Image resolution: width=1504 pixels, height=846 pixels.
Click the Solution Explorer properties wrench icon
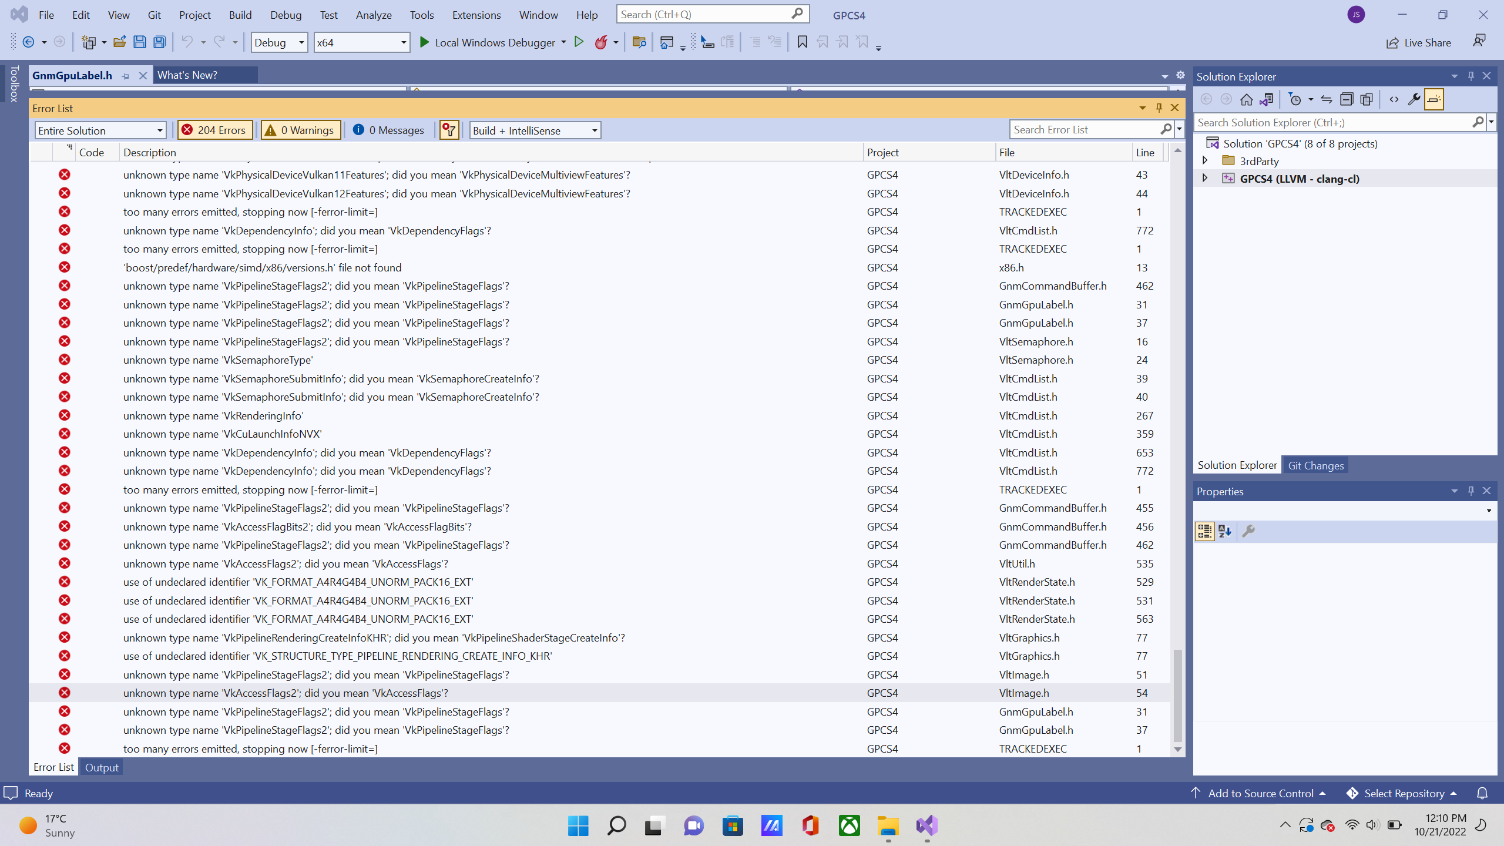(1414, 99)
